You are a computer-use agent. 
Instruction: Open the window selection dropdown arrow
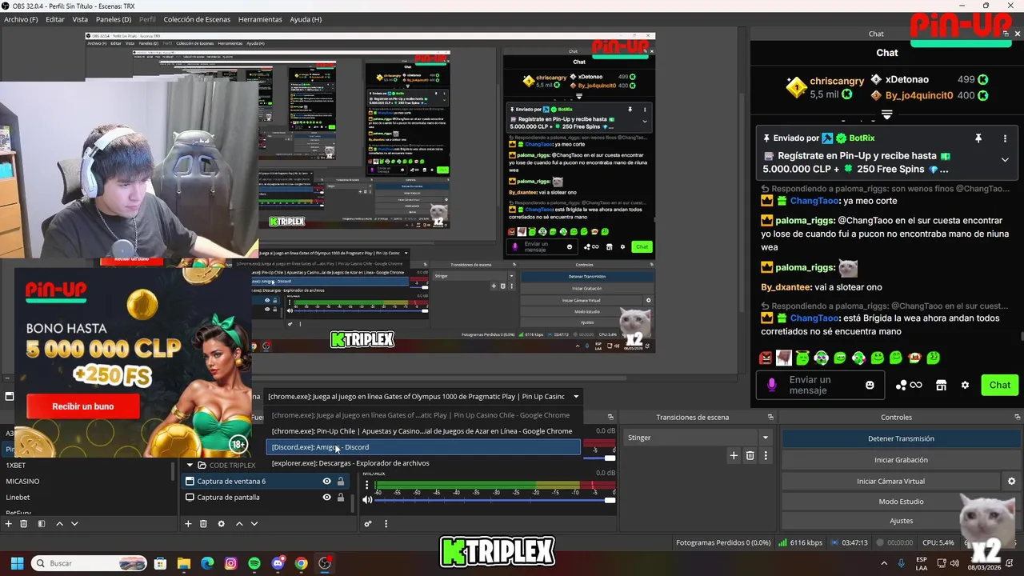(x=575, y=396)
